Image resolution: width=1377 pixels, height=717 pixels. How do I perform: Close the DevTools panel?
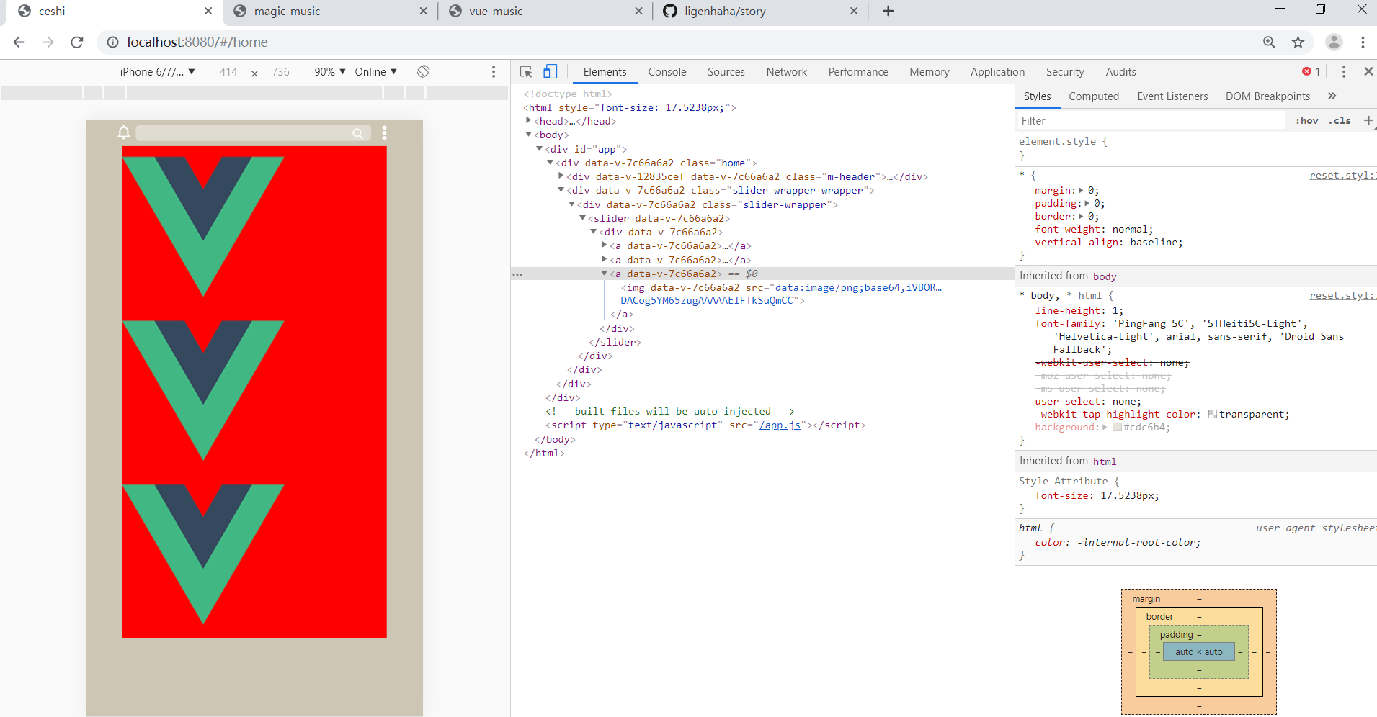pyautogui.click(x=1368, y=71)
